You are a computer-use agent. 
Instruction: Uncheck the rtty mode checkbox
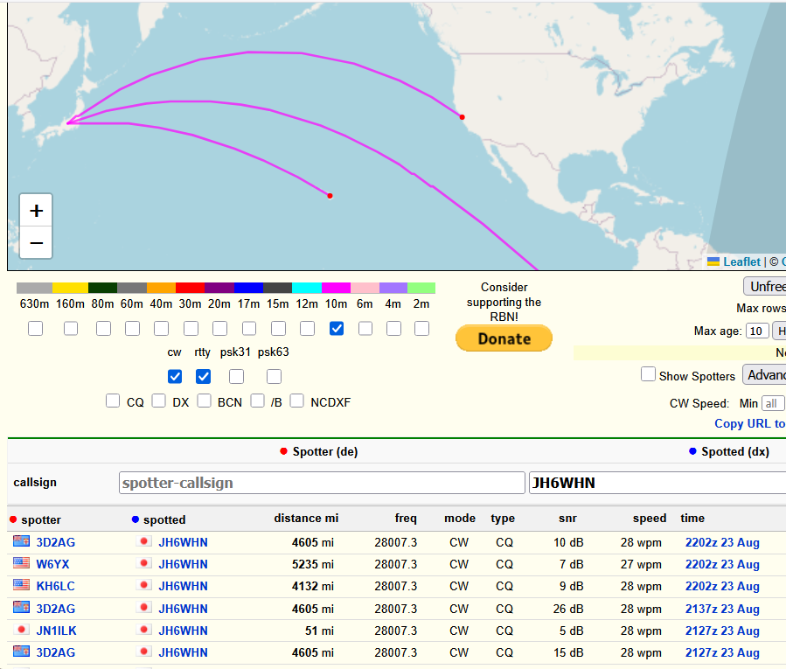(x=203, y=376)
